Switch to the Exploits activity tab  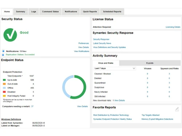pyautogui.click(x=150, y=63)
